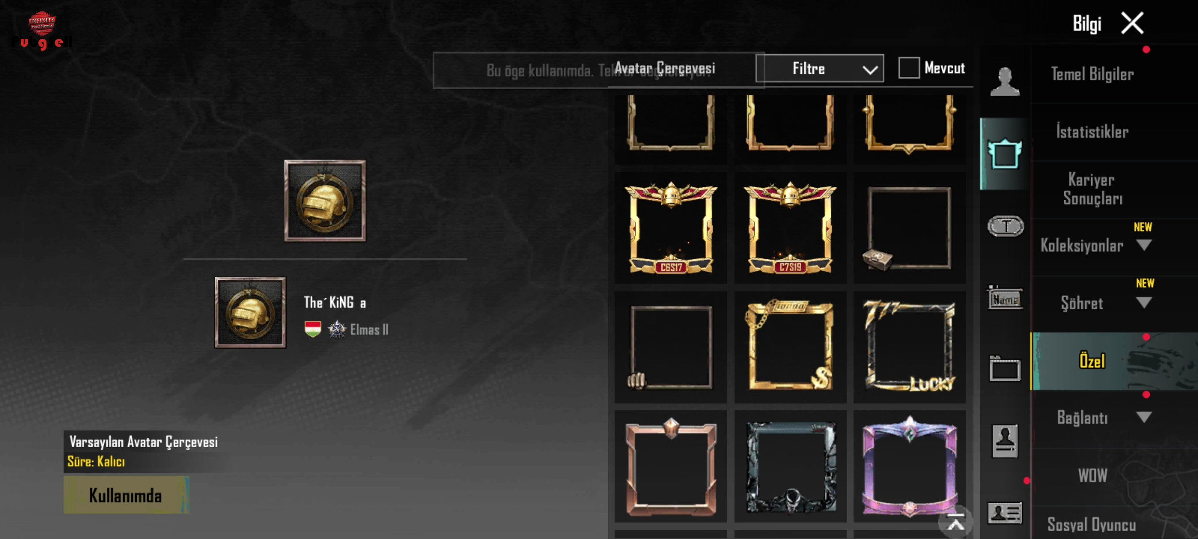Expand the Koleksiyonlar section arrow
Screen dimensions: 1198x539
click(1144, 245)
